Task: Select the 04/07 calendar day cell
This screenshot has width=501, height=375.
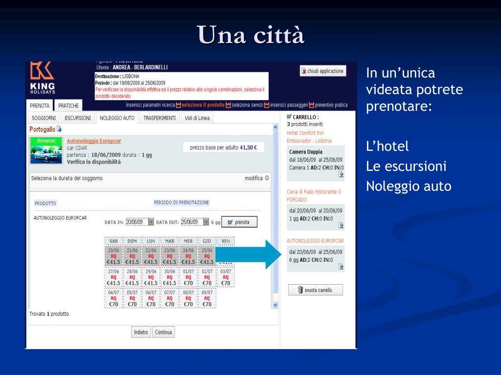Action: point(114,298)
